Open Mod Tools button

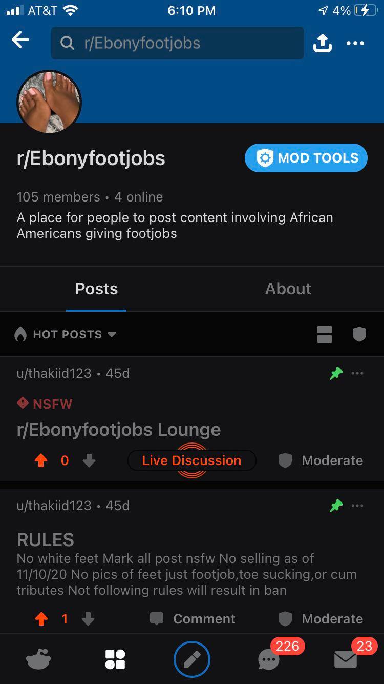(306, 158)
